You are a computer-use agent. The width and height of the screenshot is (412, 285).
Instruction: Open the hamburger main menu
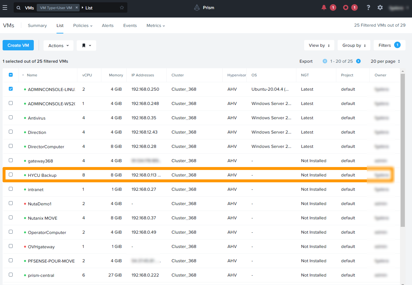tap(5, 7)
